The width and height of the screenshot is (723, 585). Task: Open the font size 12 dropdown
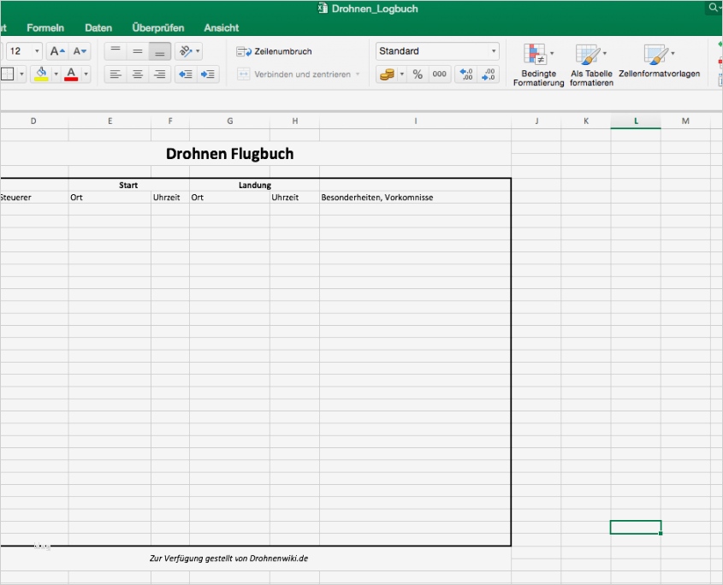(37, 51)
